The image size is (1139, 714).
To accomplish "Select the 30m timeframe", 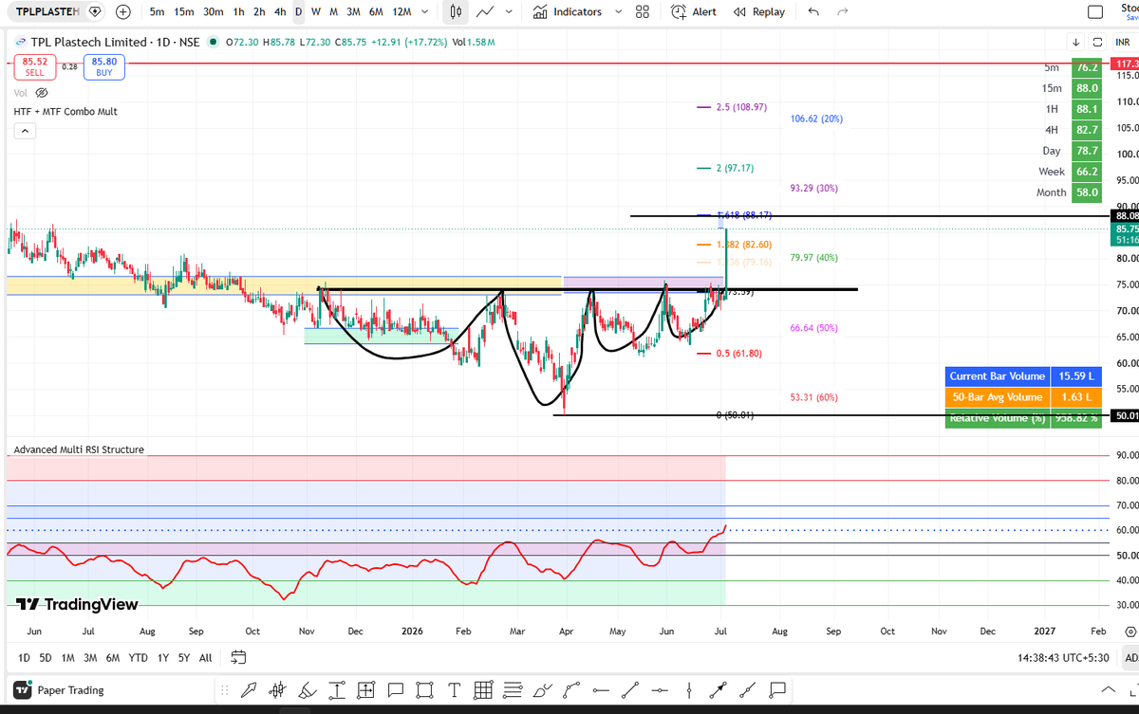I will point(215,11).
